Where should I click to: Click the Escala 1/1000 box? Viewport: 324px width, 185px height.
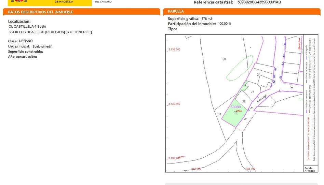[310, 169]
